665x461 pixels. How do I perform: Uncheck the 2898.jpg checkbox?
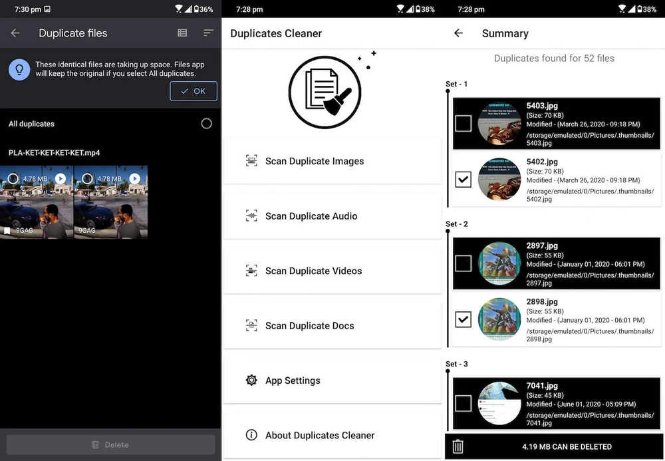click(x=463, y=320)
